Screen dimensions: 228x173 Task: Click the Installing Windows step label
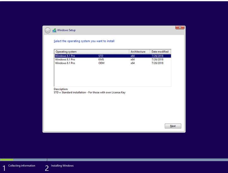click(x=62, y=166)
